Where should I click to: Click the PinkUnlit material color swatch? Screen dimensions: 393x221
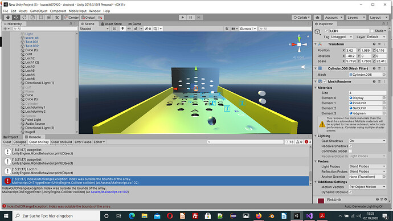pos(321,200)
